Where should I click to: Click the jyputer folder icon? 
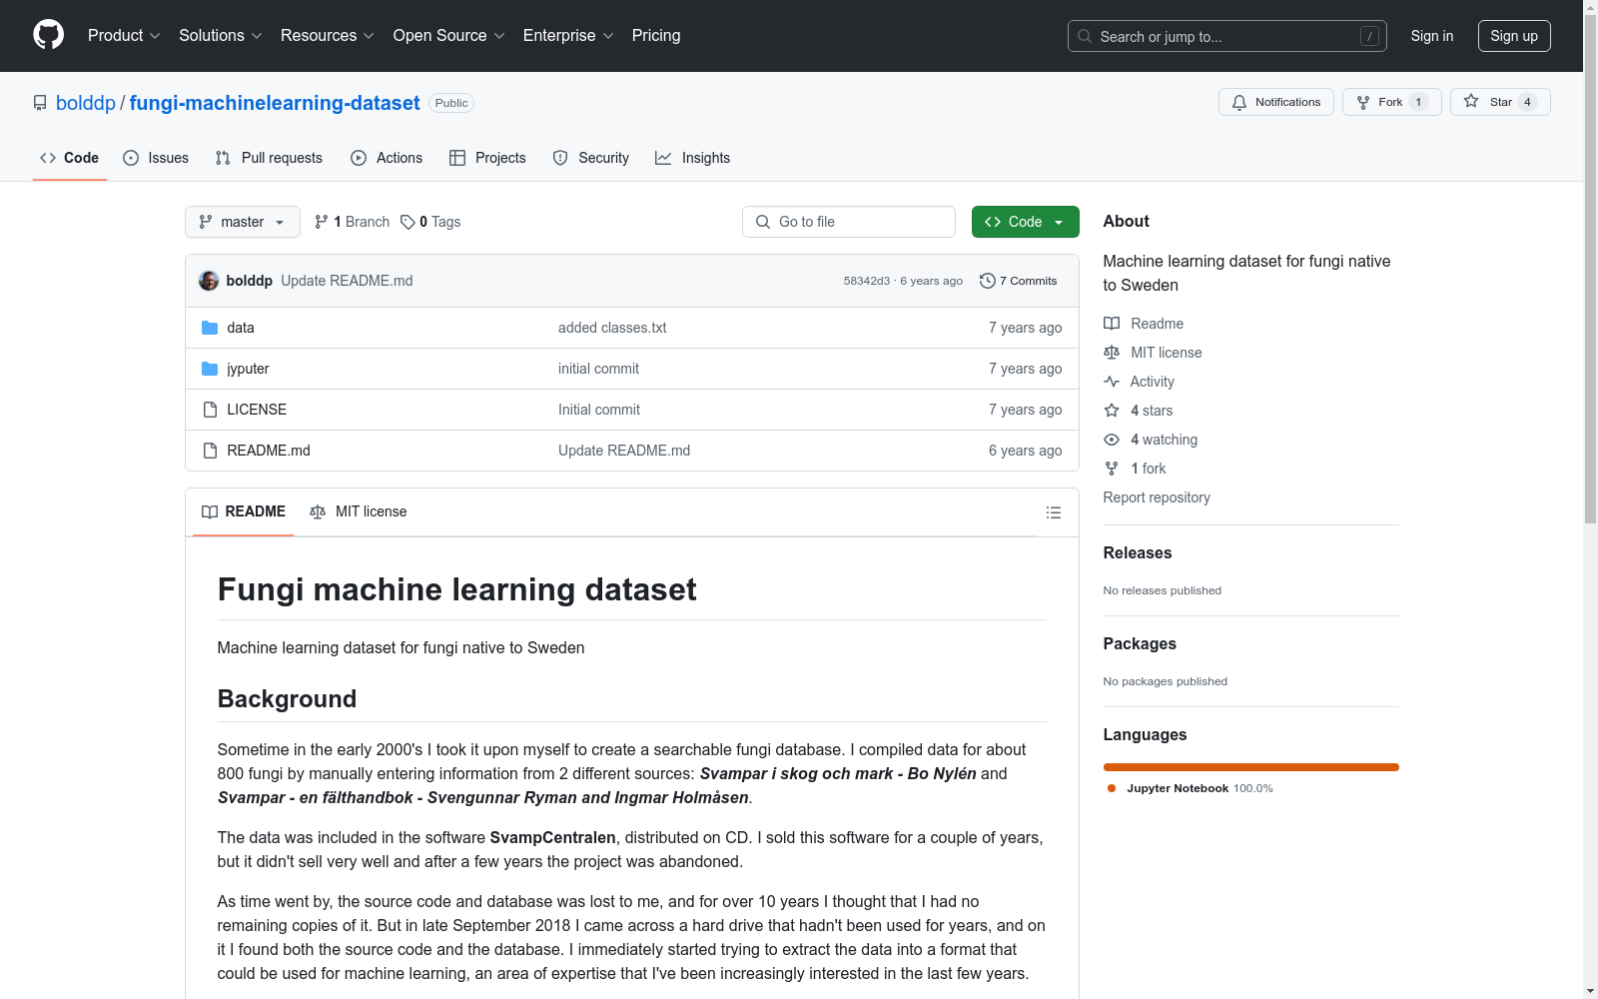click(210, 369)
